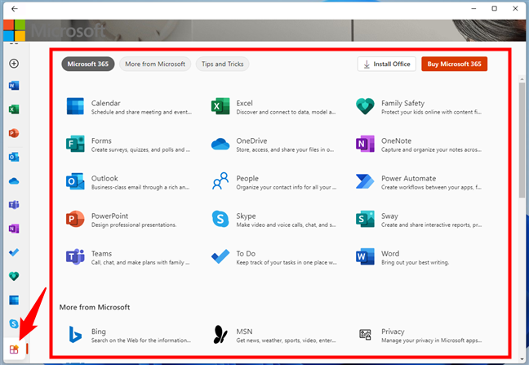This screenshot has width=529, height=365.
Task: Open the Calendar app title link
Action: [105, 103]
